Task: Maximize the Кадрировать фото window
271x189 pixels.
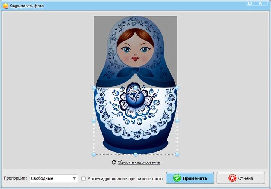Action: [x=250, y=3]
